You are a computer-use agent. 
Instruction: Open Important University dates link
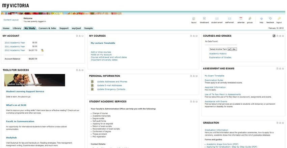point(104,60)
